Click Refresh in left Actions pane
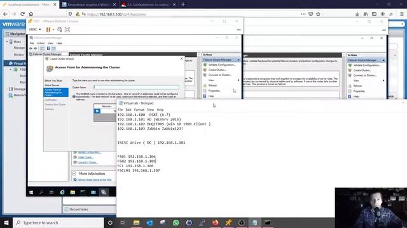The width and height of the screenshot is (407, 228). 212,85
